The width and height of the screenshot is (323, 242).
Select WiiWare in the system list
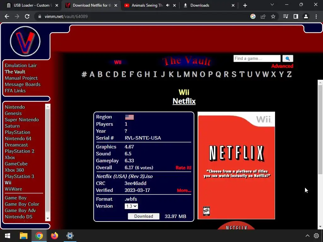[13, 189]
